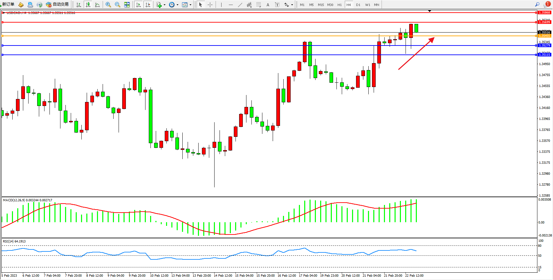Click the orange 1.35455 price level label
The width and height of the screenshot is (553, 280).
point(544,36)
